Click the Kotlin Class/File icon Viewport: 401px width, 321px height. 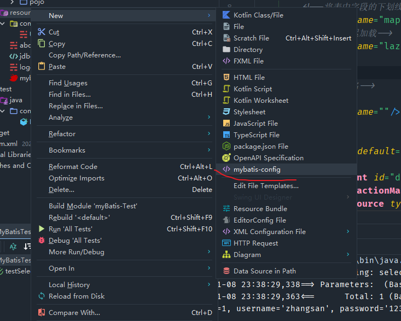click(x=226, y=15)
